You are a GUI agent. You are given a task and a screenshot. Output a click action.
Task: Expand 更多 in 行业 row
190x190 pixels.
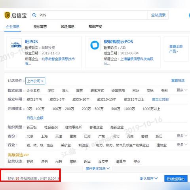(x=182, y=145)
